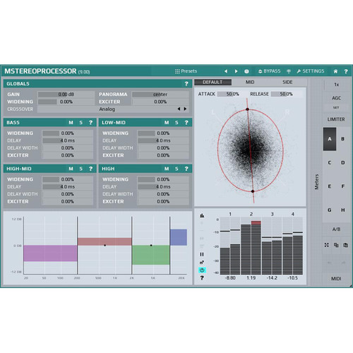The height and width of the screenshot is (353, 353).
Task: Select previous preset arrow
Action: (226, 71)
